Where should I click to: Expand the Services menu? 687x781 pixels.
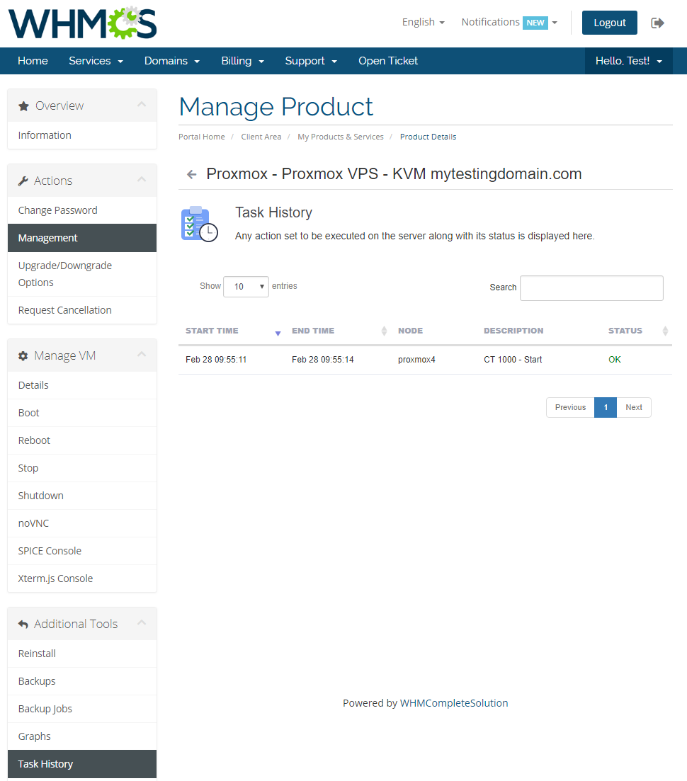(96, 61)
